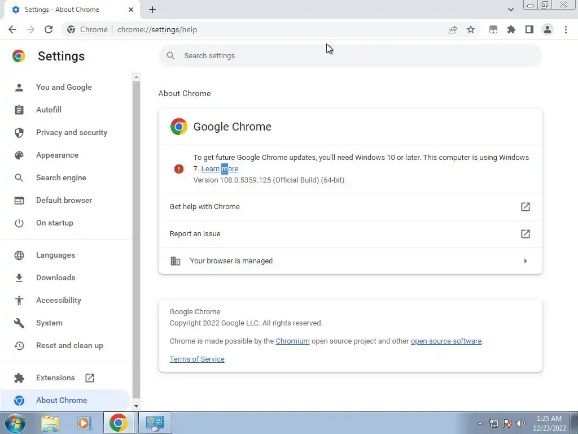
Task: Go to Downloads settings
Action: 65,277
